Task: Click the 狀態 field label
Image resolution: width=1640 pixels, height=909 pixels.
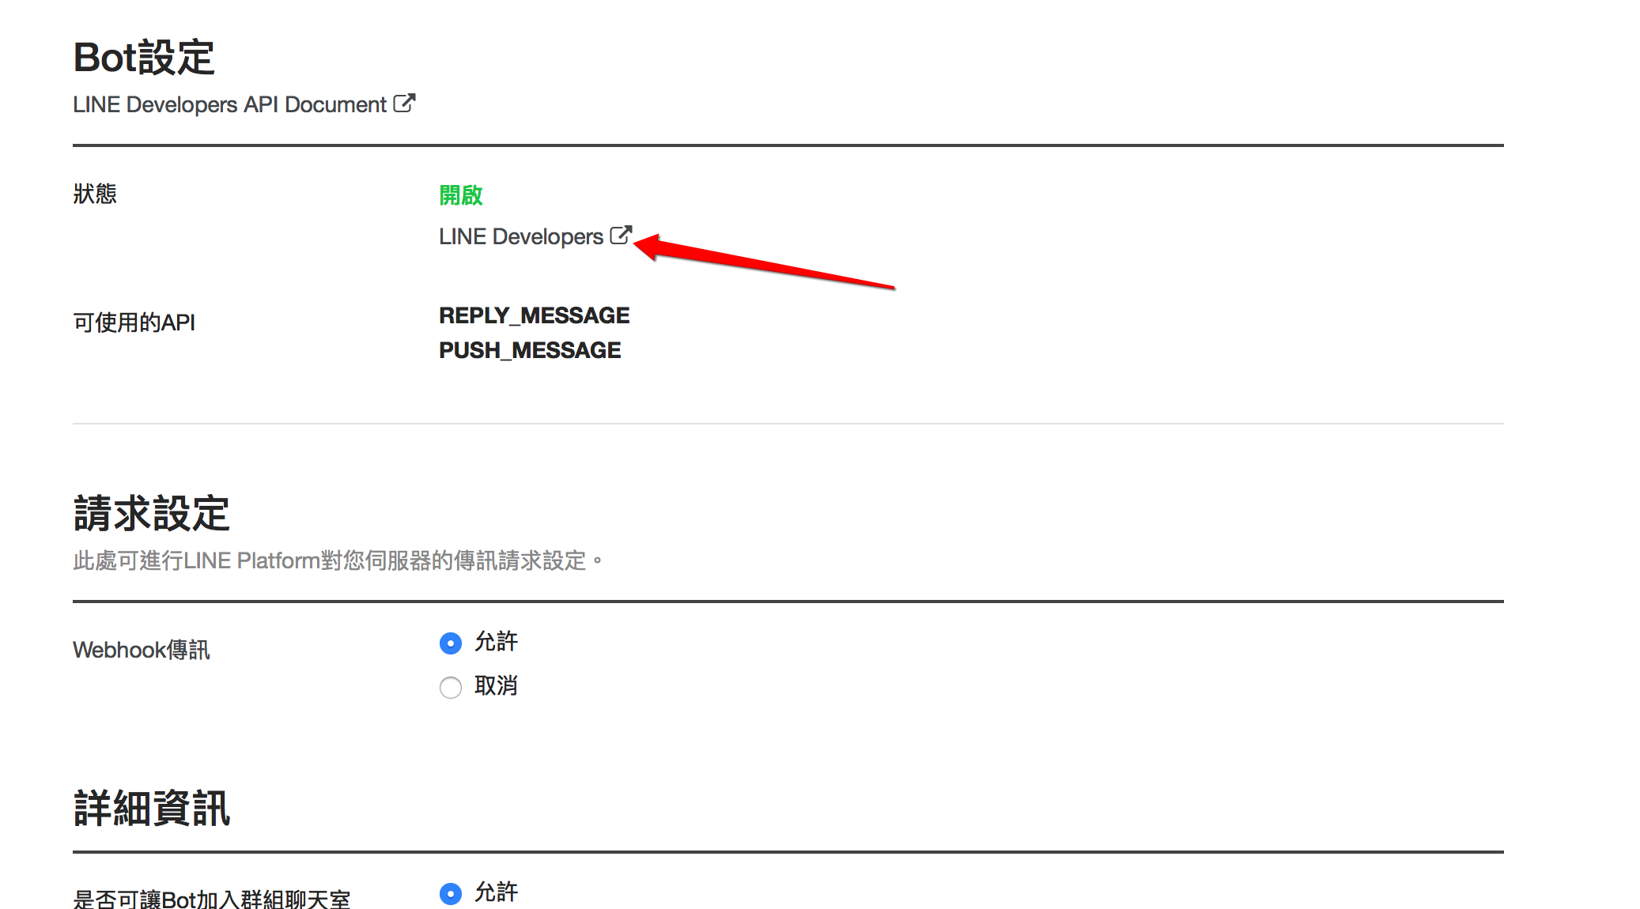Action: click(x=95, y=194)
